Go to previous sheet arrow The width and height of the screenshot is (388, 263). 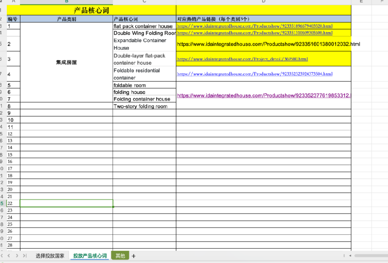pyautogui.click(x=9, y=255)
